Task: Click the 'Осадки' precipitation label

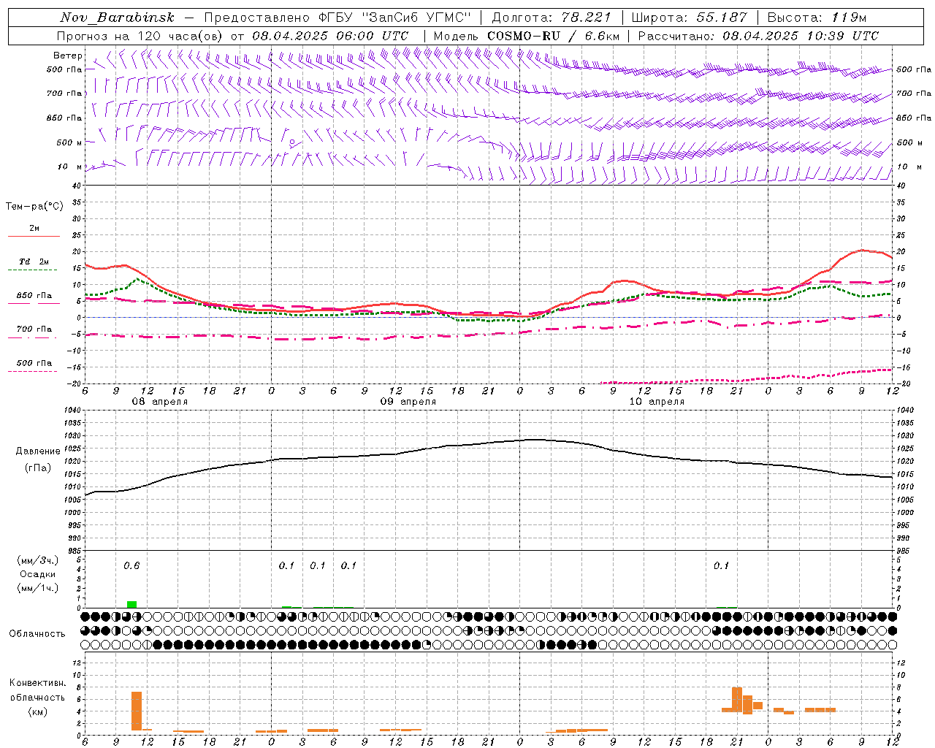Action: point(38,574)
